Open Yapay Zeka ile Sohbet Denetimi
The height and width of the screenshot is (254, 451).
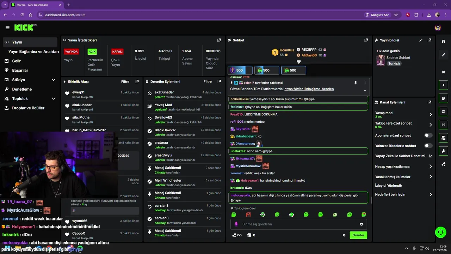[x=403, y=156]
